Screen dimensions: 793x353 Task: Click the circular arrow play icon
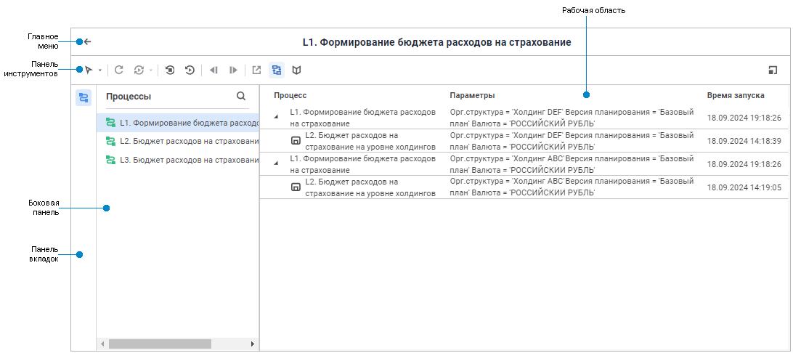pyautogui.click(x=190, y=70)
